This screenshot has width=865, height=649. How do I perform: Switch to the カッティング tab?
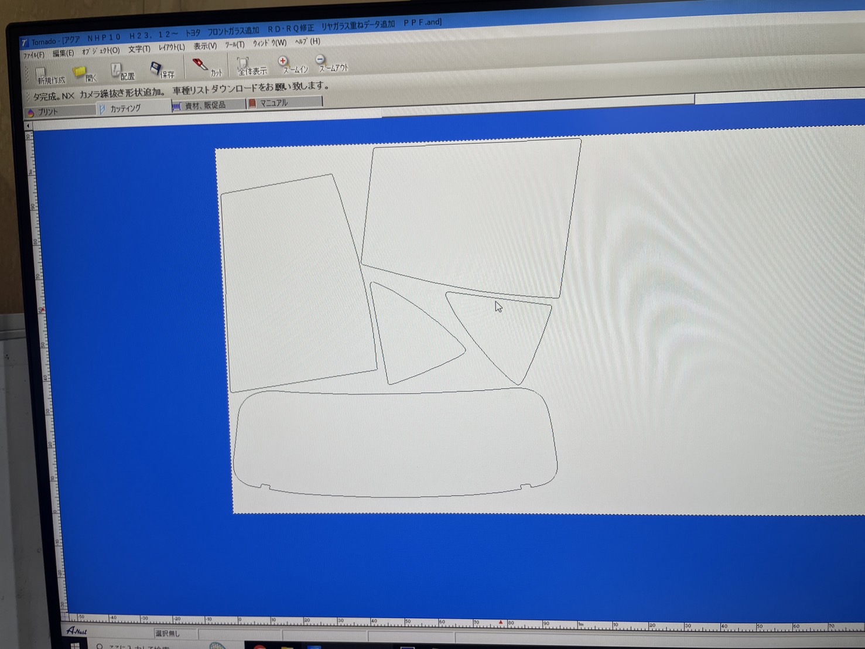[134, 108]
